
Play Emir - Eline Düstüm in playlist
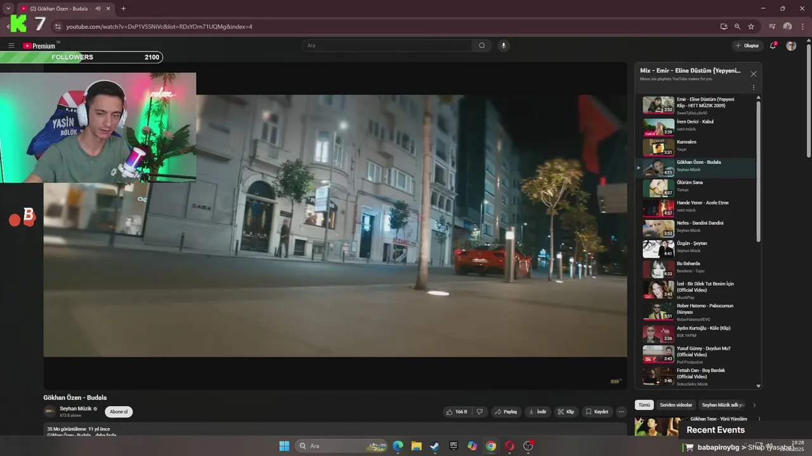click(696, 105)
